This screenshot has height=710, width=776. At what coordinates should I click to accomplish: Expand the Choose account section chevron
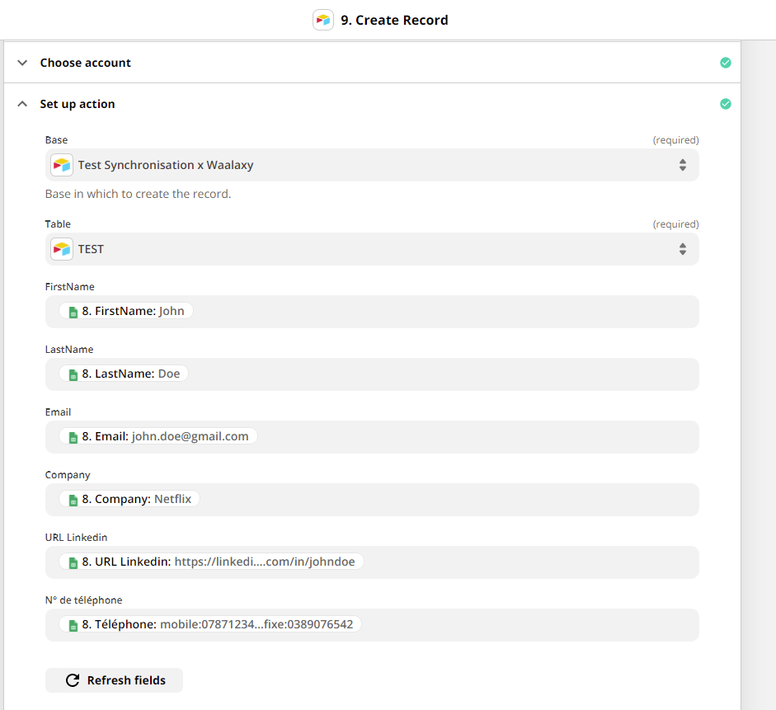(x=22, y=63)
